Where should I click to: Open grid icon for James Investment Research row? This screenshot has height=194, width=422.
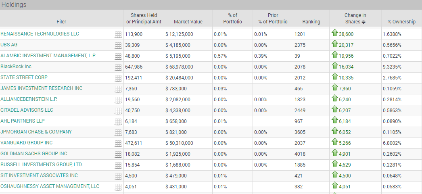(x=118, y=89)
